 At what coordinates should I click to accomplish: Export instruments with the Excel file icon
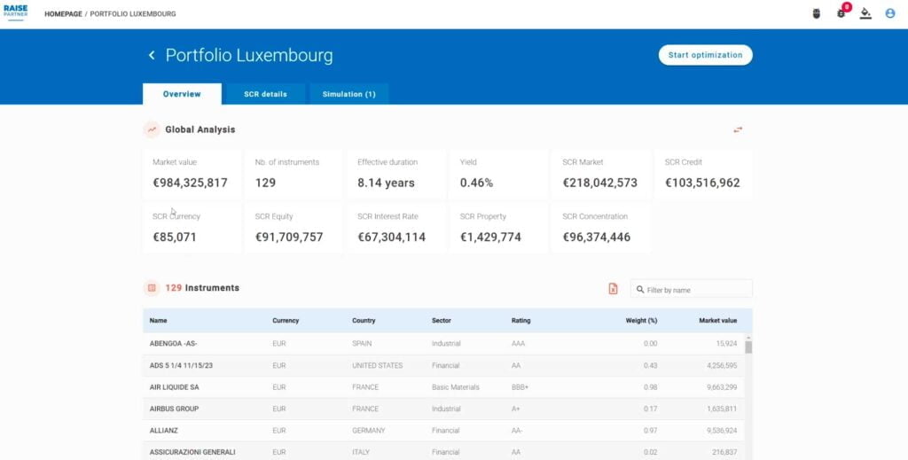613,289
